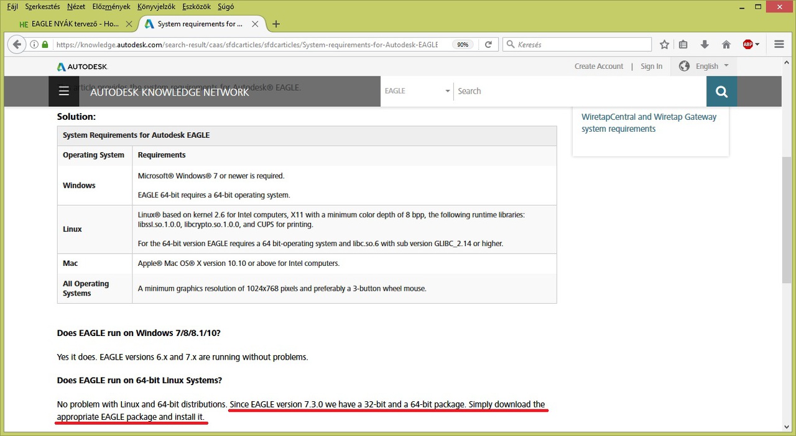Image resolution: width=796 pixels, height=436 pixels.
Task: Click the Windows row label in table
Action: click(x=79, y=185)
